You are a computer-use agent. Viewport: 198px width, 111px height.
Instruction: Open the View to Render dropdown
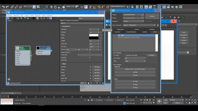139,25
